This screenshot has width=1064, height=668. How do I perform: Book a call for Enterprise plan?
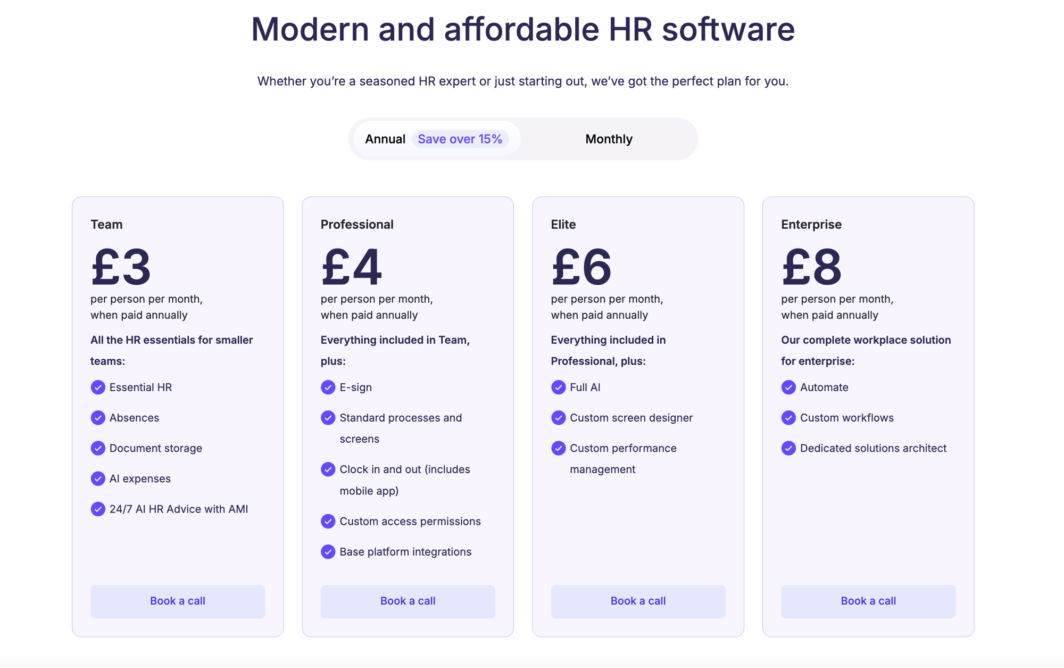(x=868, y=601)
